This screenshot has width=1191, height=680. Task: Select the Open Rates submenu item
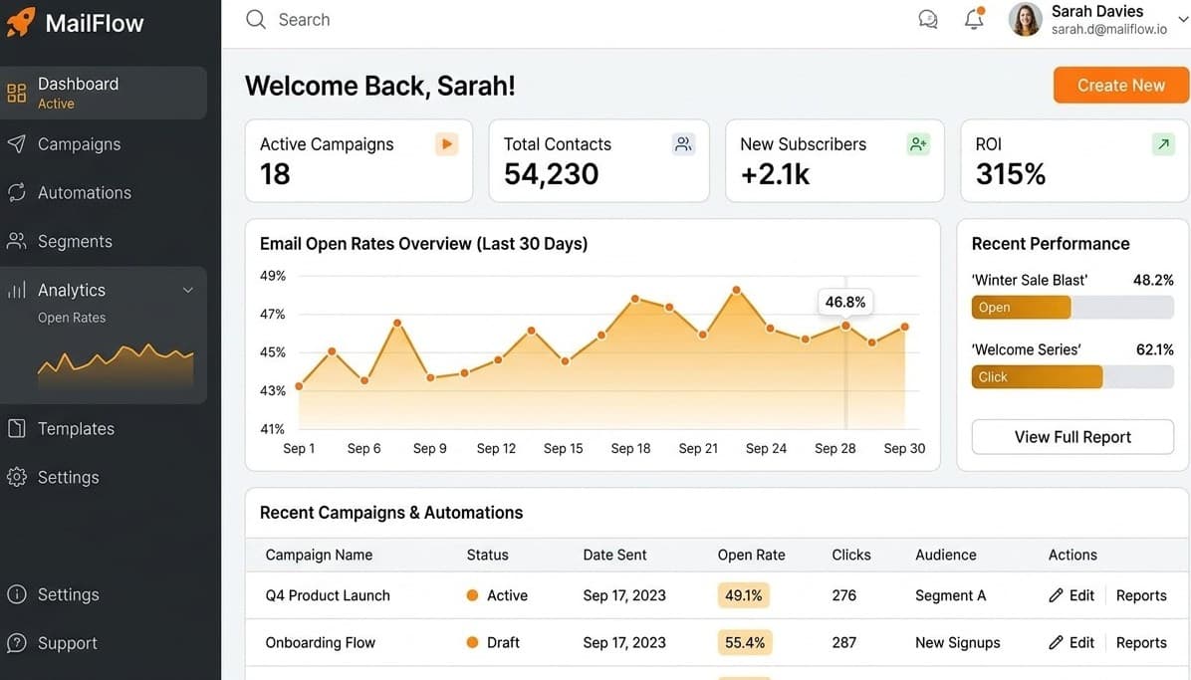click(x=72, y=318)
